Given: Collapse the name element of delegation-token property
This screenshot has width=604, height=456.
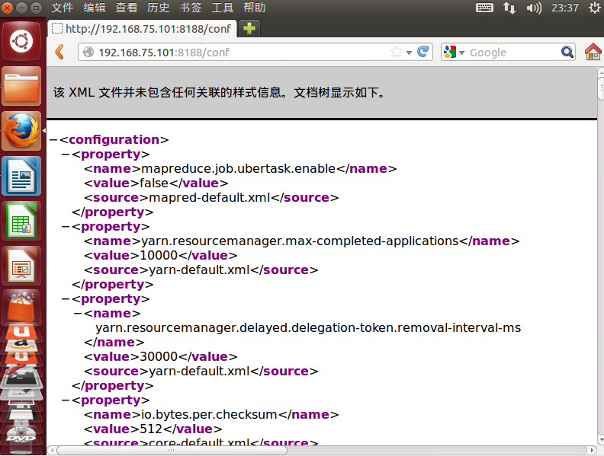Looking at the screenshot, I should point(78,314).
